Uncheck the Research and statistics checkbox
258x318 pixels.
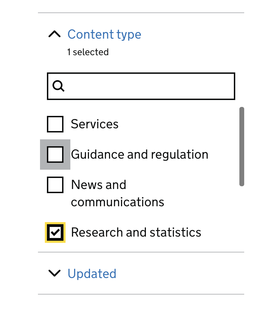pos(55,232)
